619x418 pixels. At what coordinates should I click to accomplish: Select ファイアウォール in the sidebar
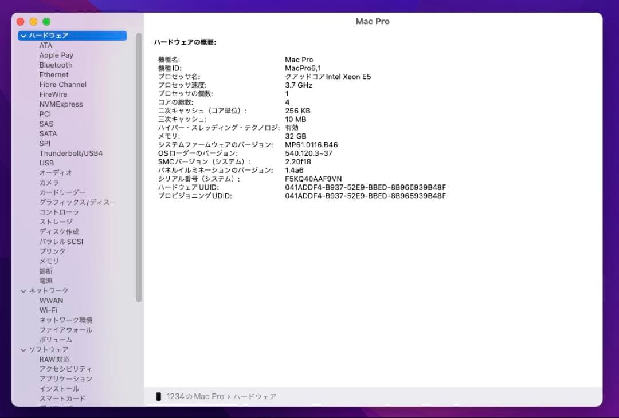click(x=65, y=330)
